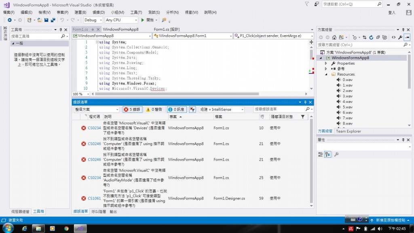Click the Code column header in Error List
The width and height of the screenshot is (414, 233).
click(x=95, y=117)
